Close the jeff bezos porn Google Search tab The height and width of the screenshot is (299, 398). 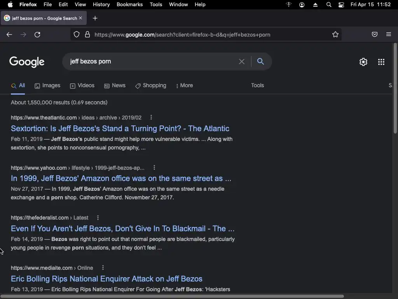coord(80,18)
